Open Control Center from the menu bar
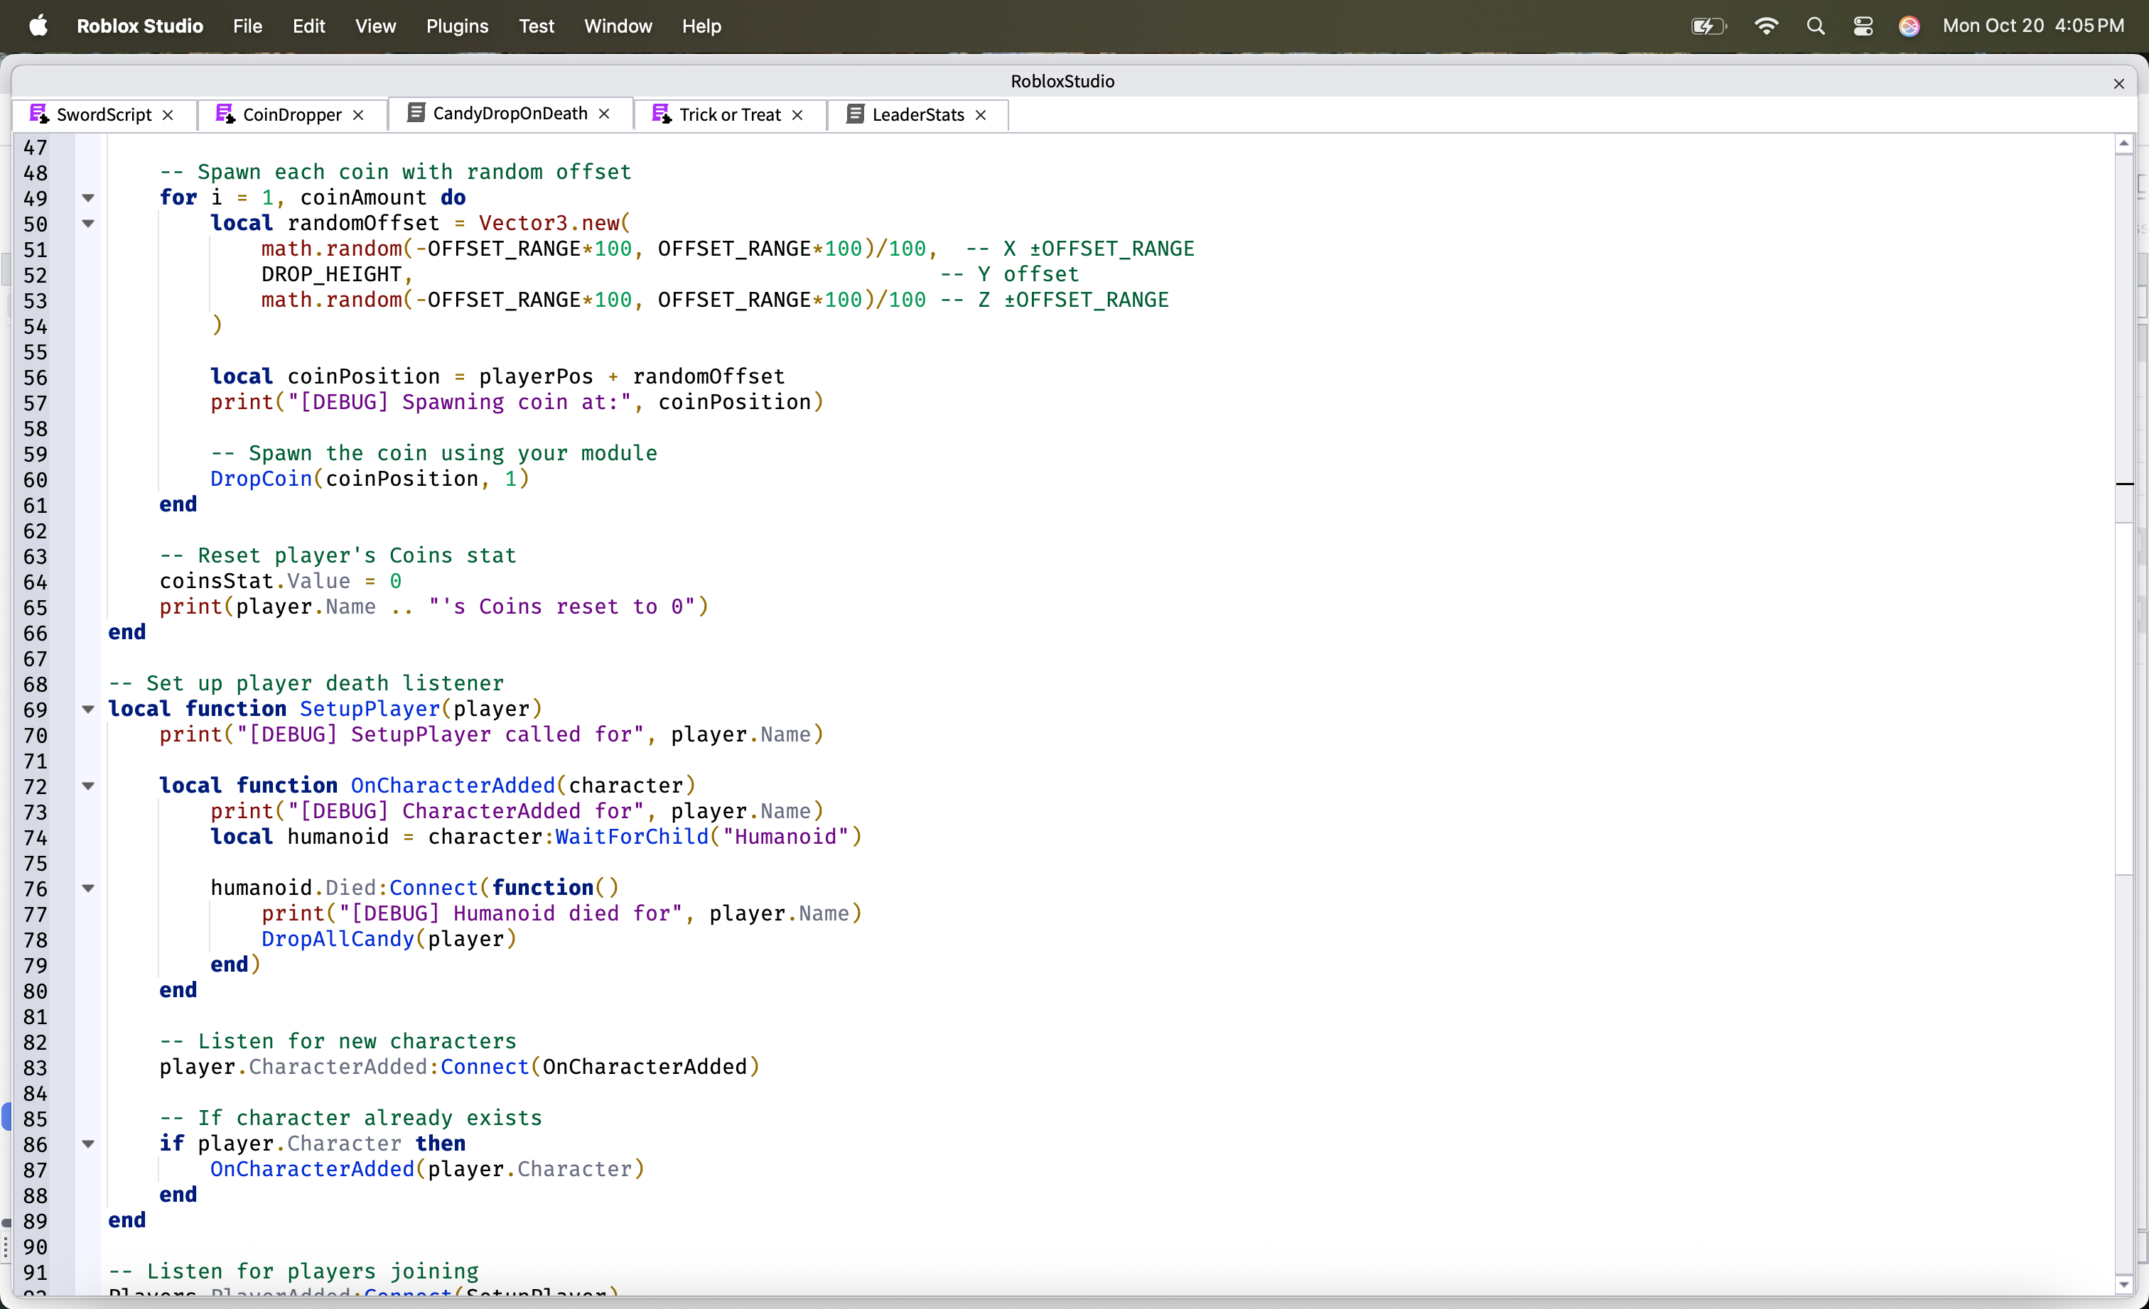This screenshot has width=2149, height=1309. (1863, 26)
